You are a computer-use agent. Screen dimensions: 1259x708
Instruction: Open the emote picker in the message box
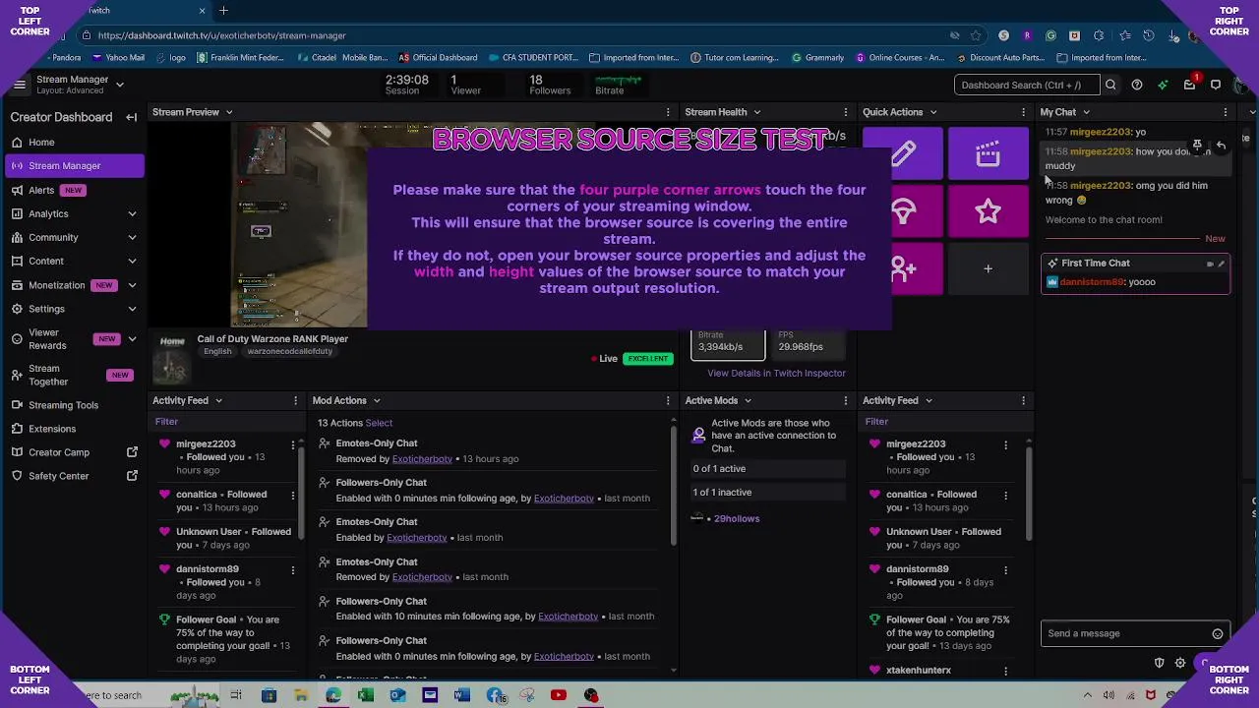tap(1218, 634)
